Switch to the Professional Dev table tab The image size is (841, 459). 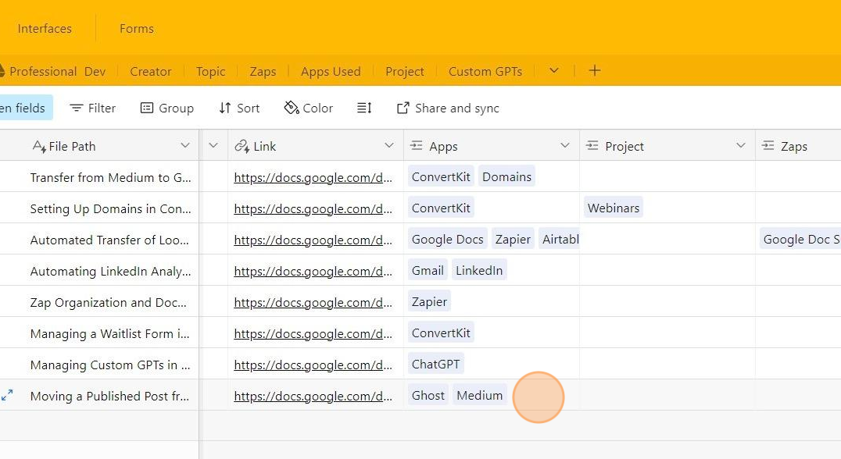tap(57, 71)
